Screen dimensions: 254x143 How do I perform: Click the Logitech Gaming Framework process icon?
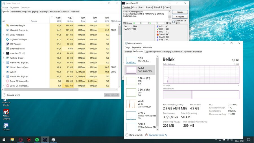8,39
